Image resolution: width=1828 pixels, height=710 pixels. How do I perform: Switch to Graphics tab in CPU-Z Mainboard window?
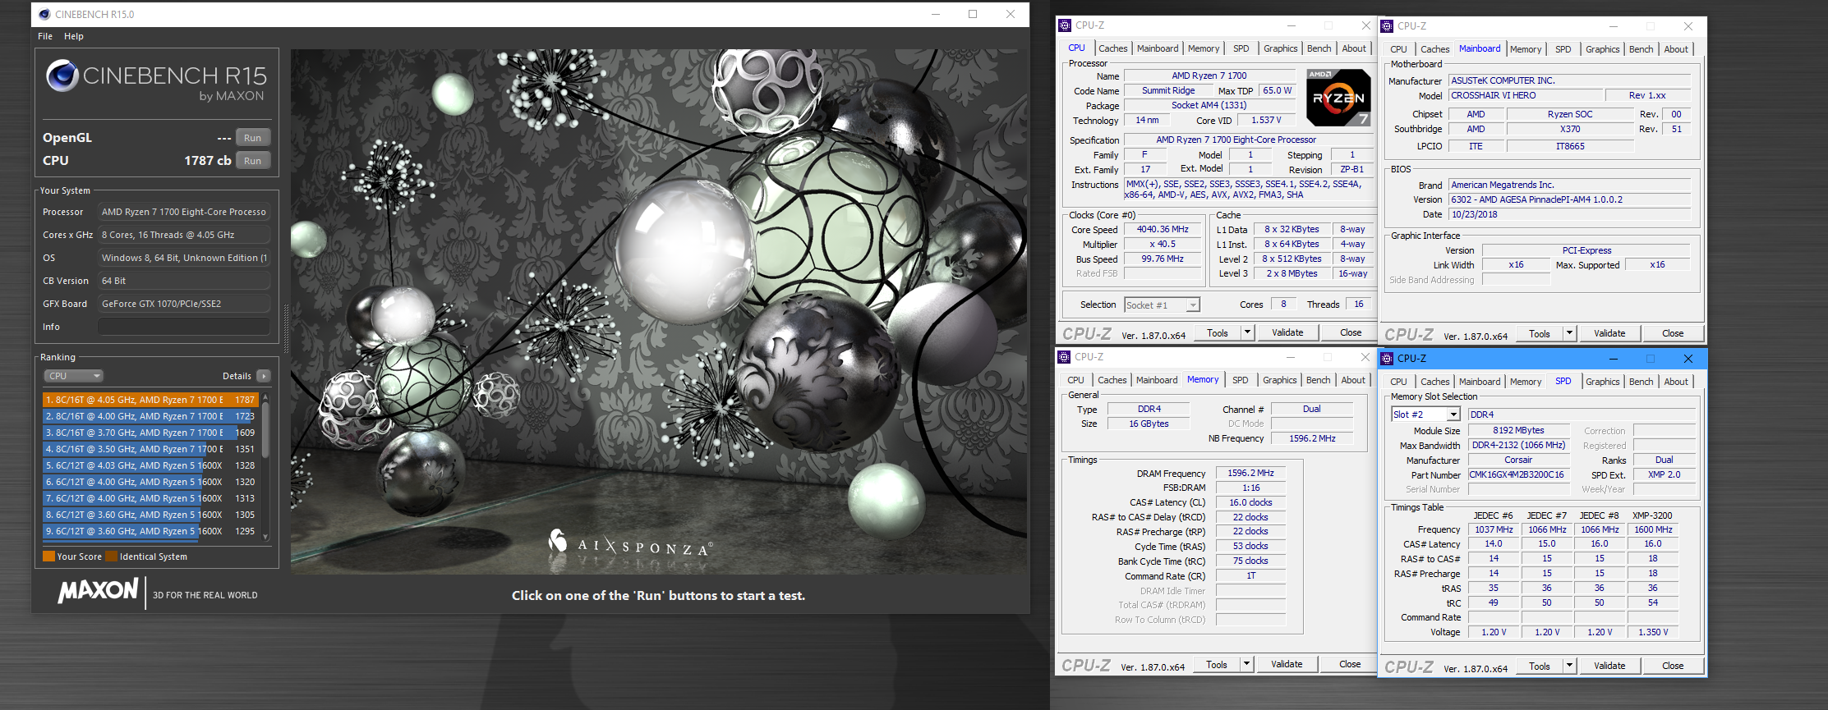pyautogui.click(x=1602, y=49)
